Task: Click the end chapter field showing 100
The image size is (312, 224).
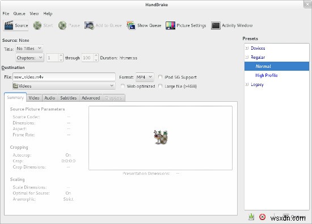Action: pyautogui.click(x=88, y=58)
